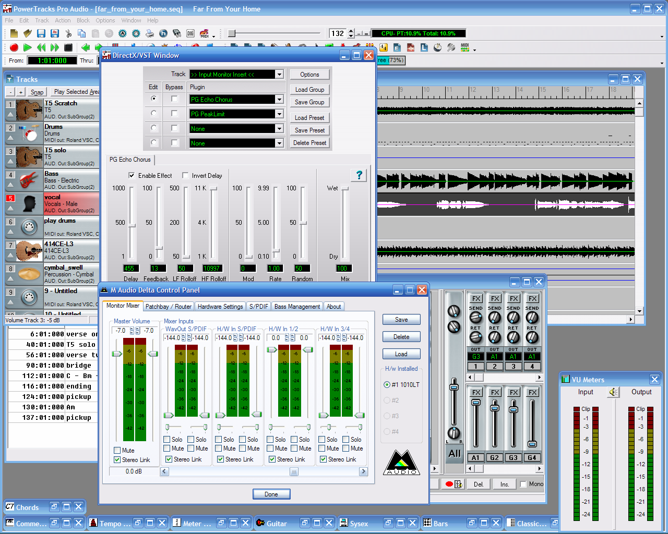The width and height of the screenshot is (668, 534).
Task: Click Done in M Audio Delta panel
Action: (x=271, y=494)
